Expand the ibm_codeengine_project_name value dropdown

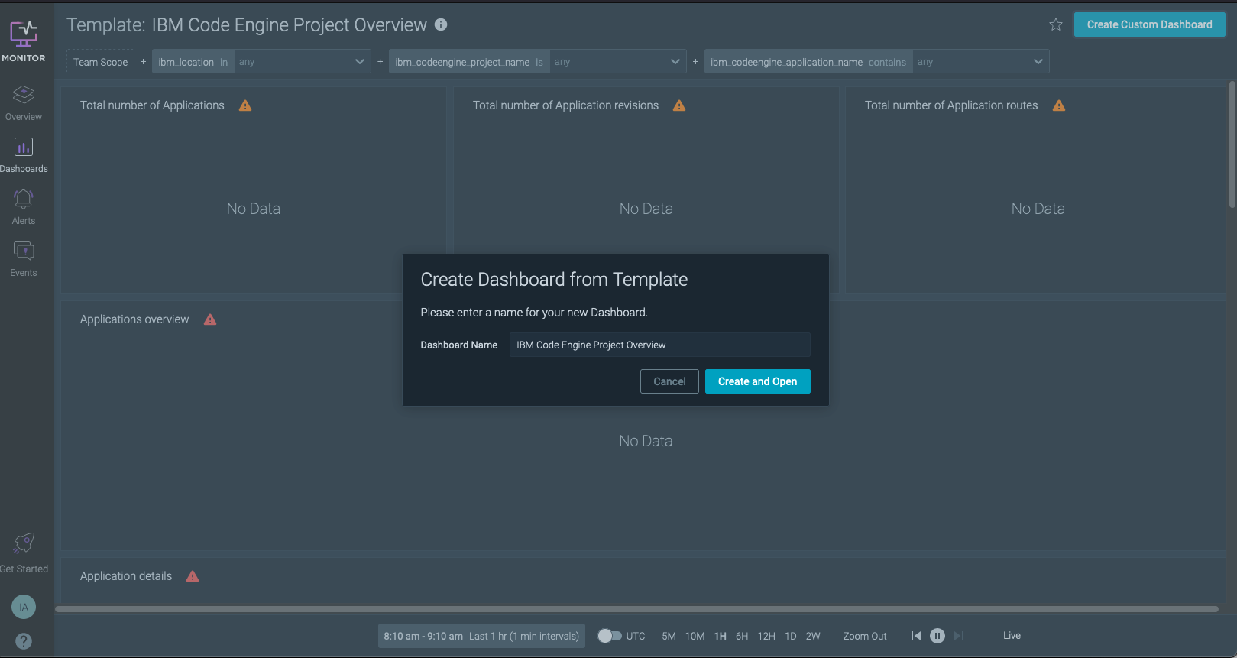coord(617,62)
